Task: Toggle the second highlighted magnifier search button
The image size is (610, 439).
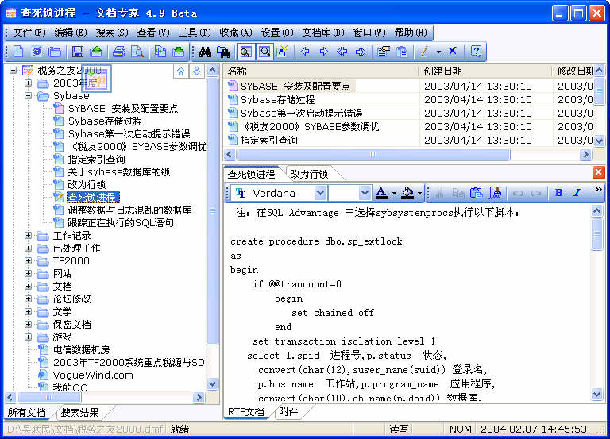Action: pyautogui.click(x=265, y=52)
